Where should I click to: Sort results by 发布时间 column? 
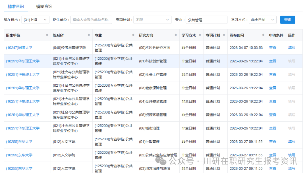(263, 35)
